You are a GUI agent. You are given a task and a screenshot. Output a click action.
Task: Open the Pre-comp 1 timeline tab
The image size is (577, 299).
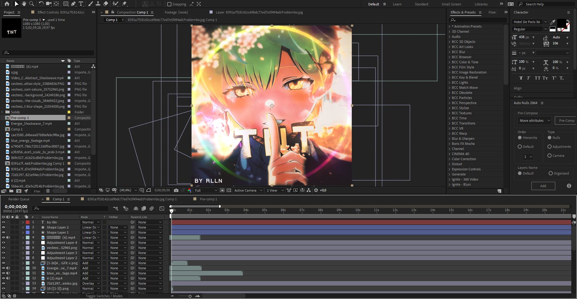point(208,199)
